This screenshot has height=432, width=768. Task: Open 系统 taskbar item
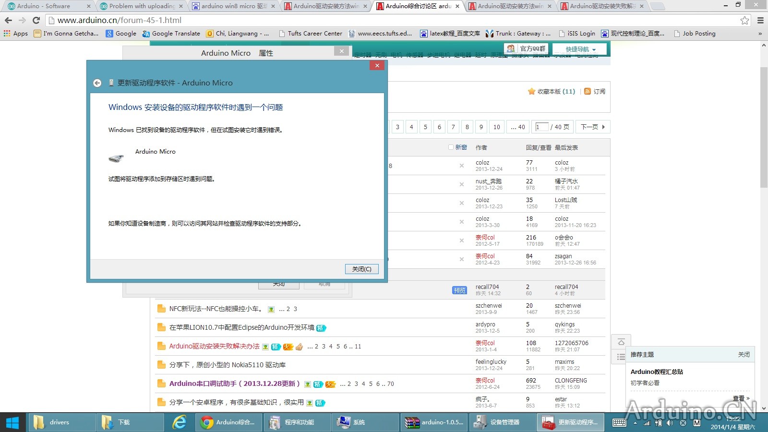coord(365,422)
